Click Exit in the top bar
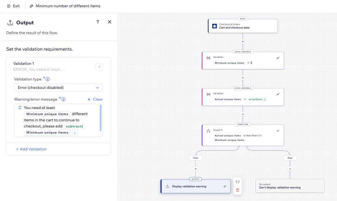Viewport: 337px width, 201px height. click(13, 6)
